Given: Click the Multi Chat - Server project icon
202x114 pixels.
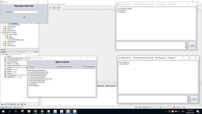Looking at the screenshot, I should tap(3, 32).
